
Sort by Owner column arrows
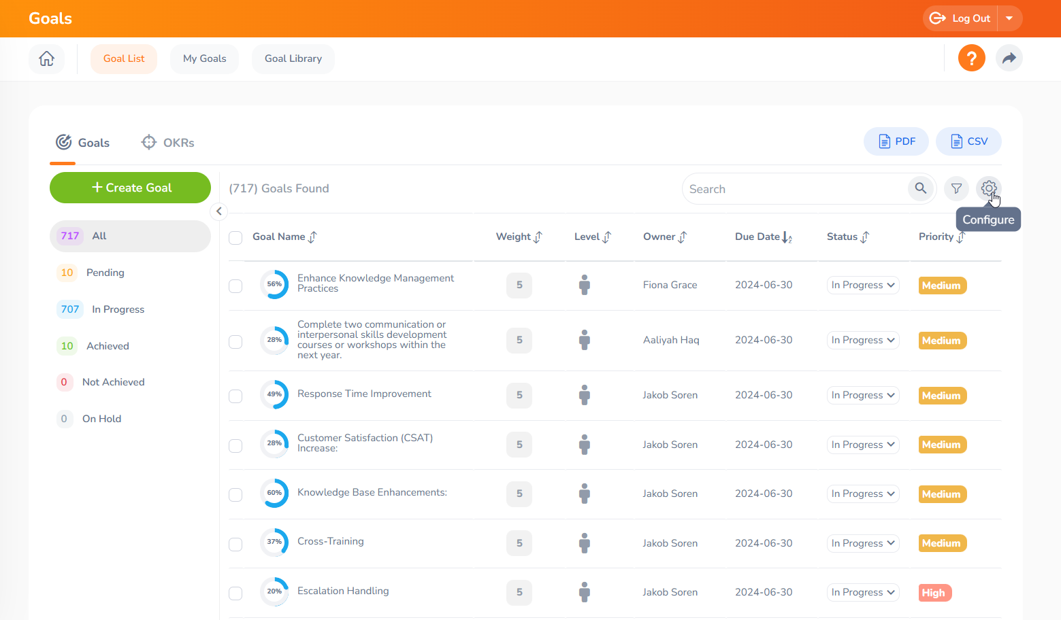coord(683,237)
